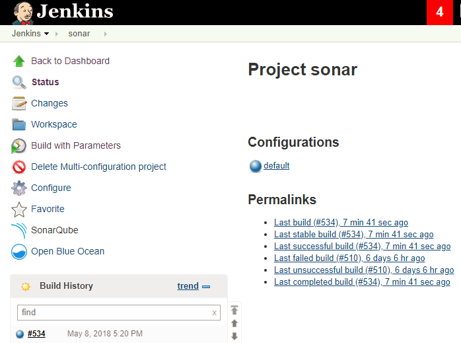Open the Jenkins breadcrumb dropdown arrow
The image size is (461, 343).
pyautogui.click(x=46, y=34)
